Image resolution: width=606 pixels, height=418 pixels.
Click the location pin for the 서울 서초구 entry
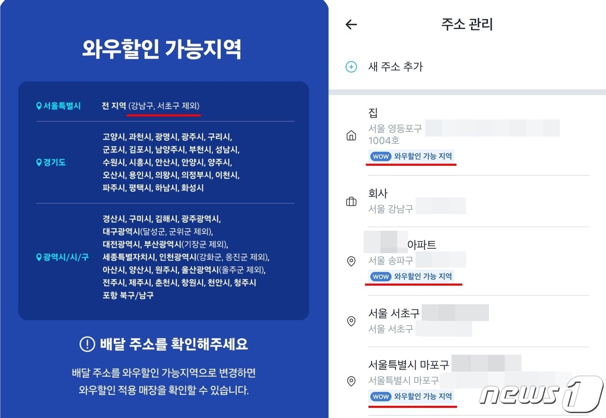click(x=351, y=322)
